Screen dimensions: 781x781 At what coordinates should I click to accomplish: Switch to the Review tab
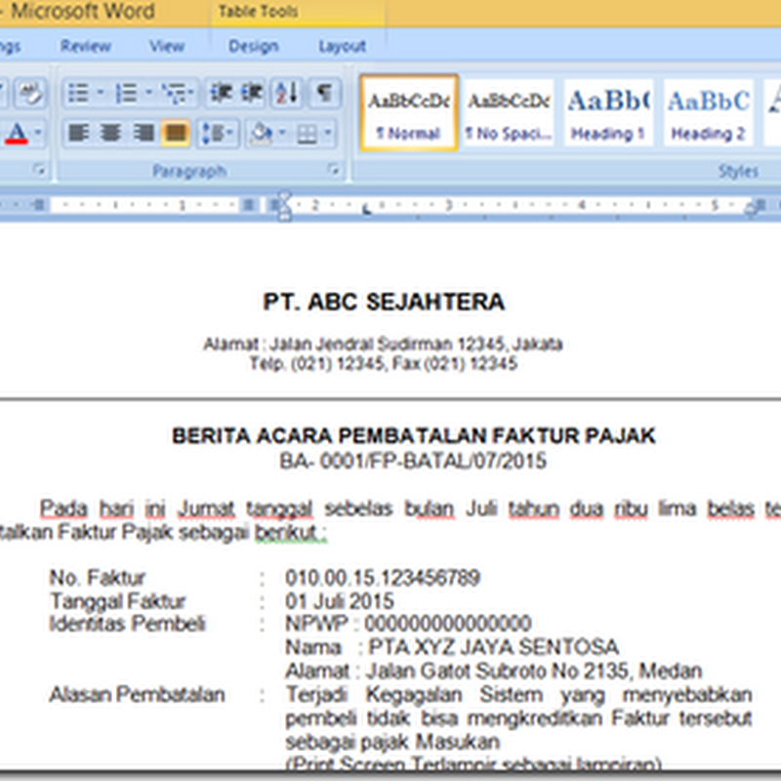pyautogui.click(x=88, y=46)
